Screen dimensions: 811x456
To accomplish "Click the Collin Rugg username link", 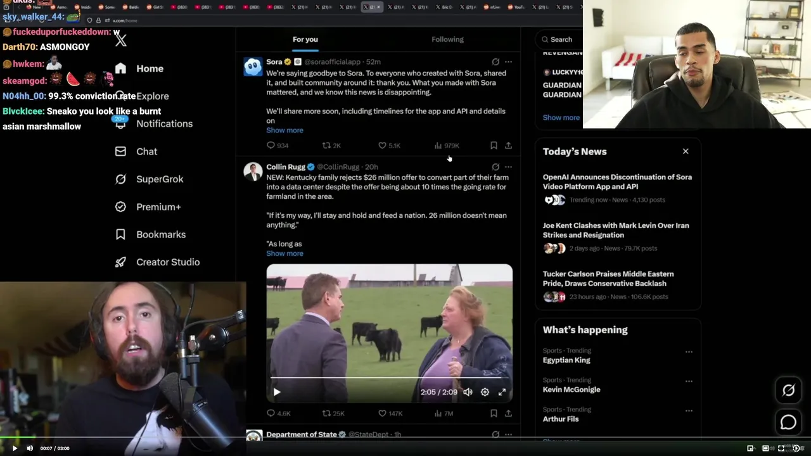I will coord(286,167).
